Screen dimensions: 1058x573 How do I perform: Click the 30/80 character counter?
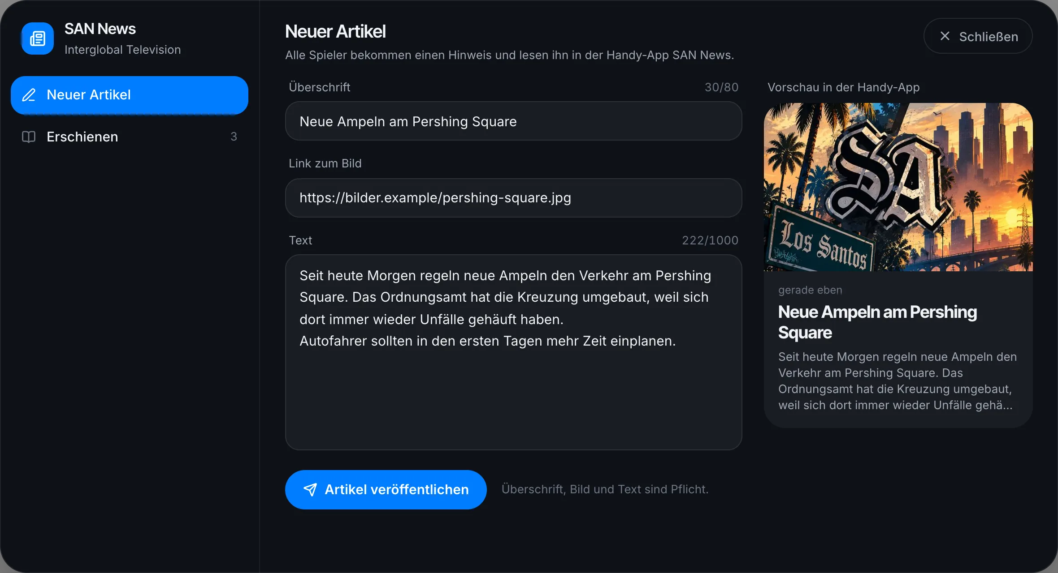[x=721, y=87]
